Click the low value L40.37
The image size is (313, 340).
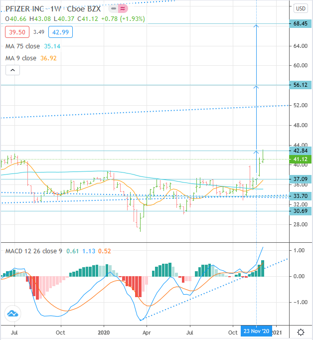(x=64, y=19)
